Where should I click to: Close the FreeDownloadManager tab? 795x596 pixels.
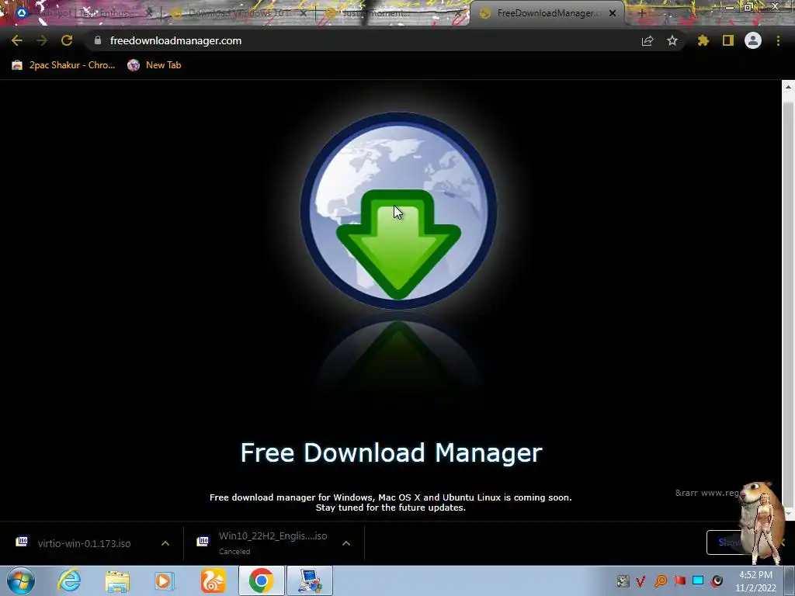613,13
